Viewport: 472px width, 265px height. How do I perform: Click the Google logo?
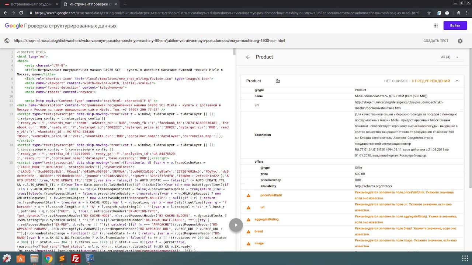(14, 26)
